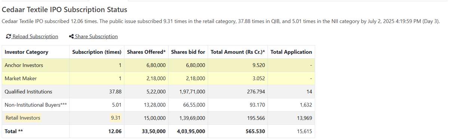The image size is (449, 140).
Task: Click Anchor Investors shares offered 6,80,000
Action: tap(156, 65)
